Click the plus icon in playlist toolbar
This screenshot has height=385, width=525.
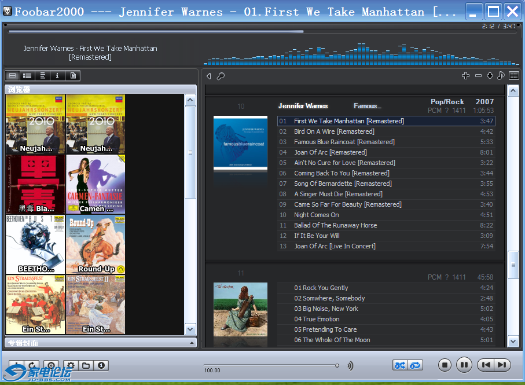coord(465,76)
